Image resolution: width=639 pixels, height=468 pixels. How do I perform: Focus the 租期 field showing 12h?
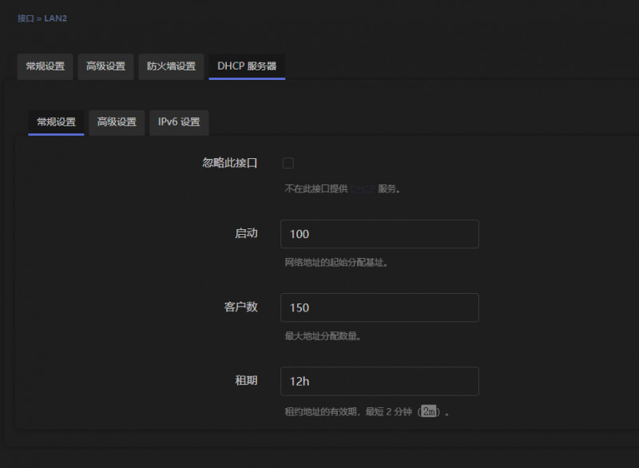(379, 381)
